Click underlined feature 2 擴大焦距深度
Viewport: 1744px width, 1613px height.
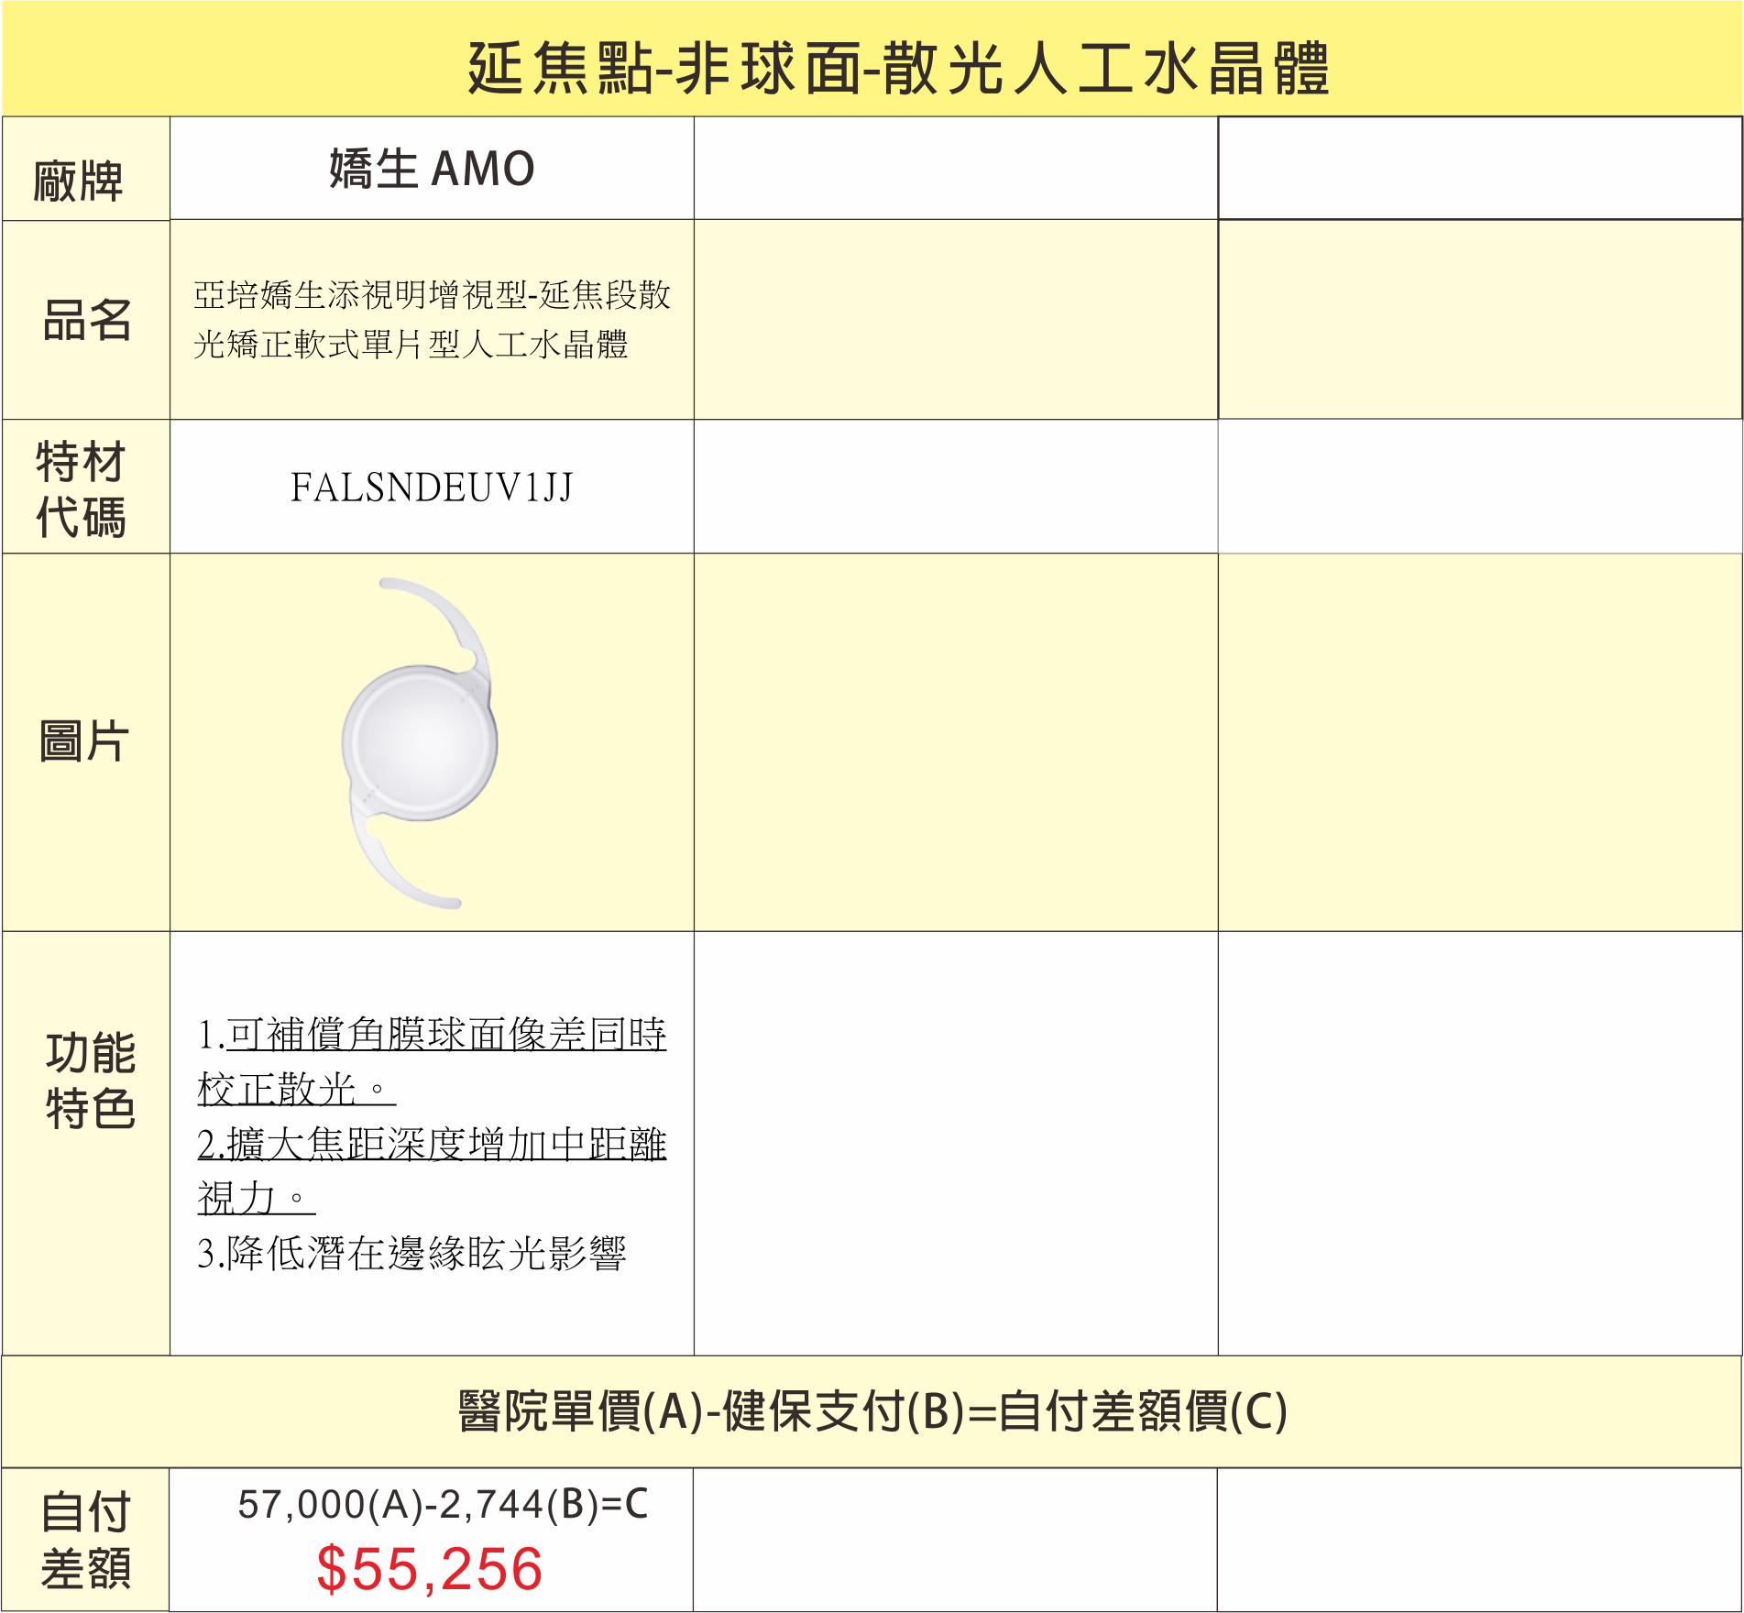tap(432, 1146)
